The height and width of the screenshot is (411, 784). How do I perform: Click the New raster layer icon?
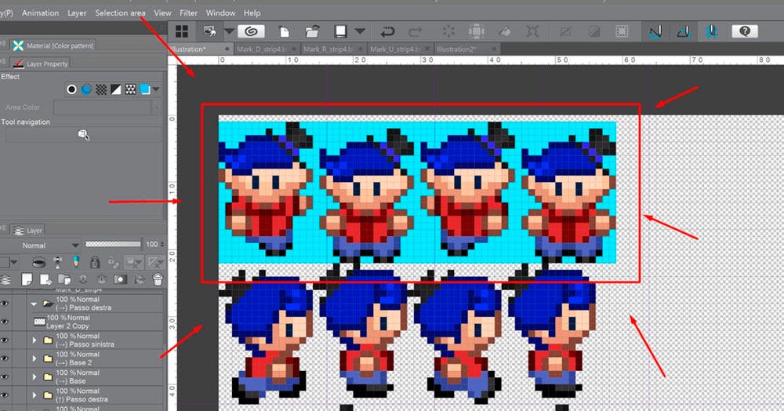(x=26, y=279)
